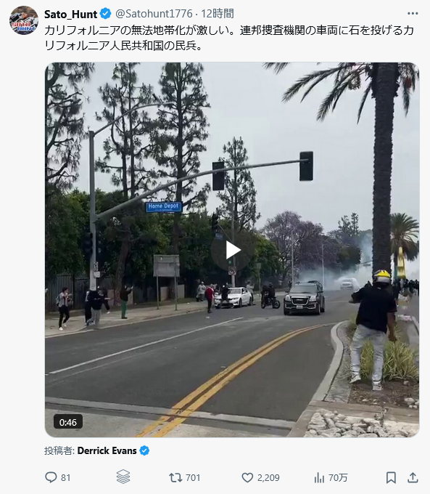Click the 701 repost count

[x=193, y=478]
